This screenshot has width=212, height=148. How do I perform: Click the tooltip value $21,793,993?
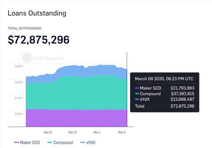pyautogui.click(x=183, y=88)
